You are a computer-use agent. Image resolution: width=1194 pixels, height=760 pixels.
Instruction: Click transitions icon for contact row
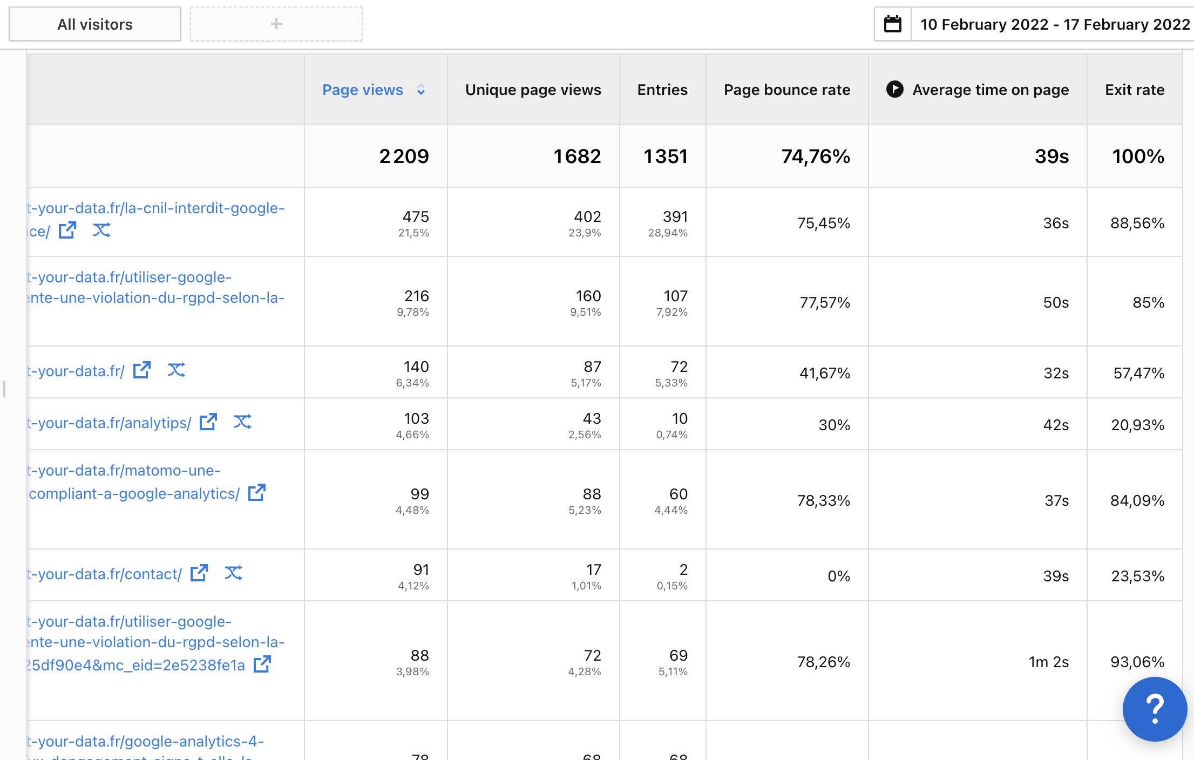233,573
